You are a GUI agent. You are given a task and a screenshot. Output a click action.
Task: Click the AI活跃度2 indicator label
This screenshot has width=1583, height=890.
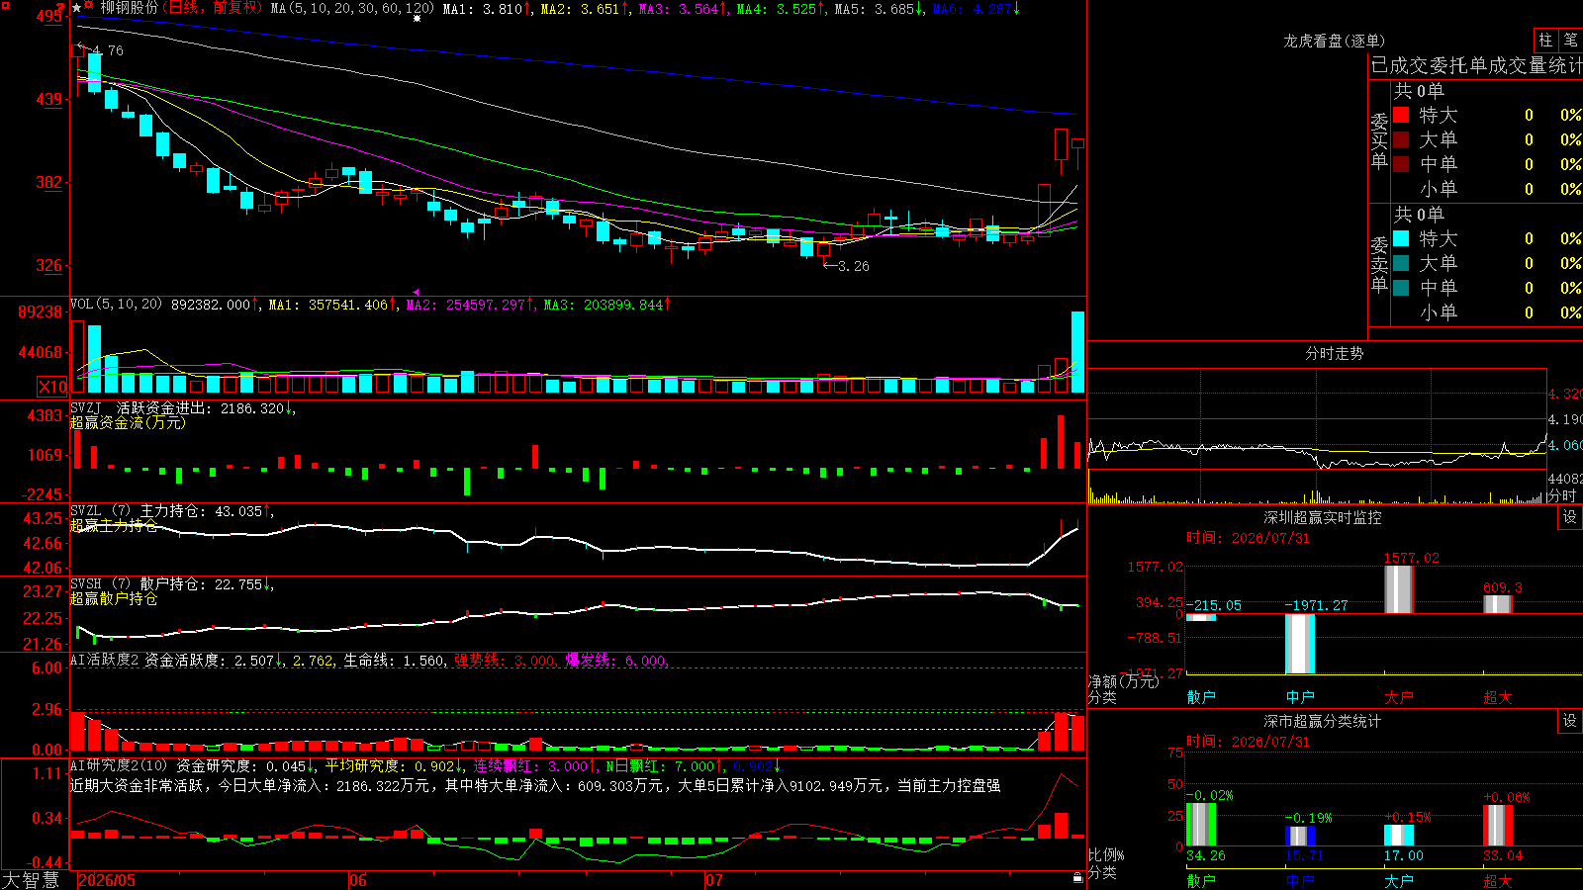tap(105, 660)
